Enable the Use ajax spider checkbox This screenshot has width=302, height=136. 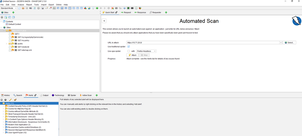[129, 51]
